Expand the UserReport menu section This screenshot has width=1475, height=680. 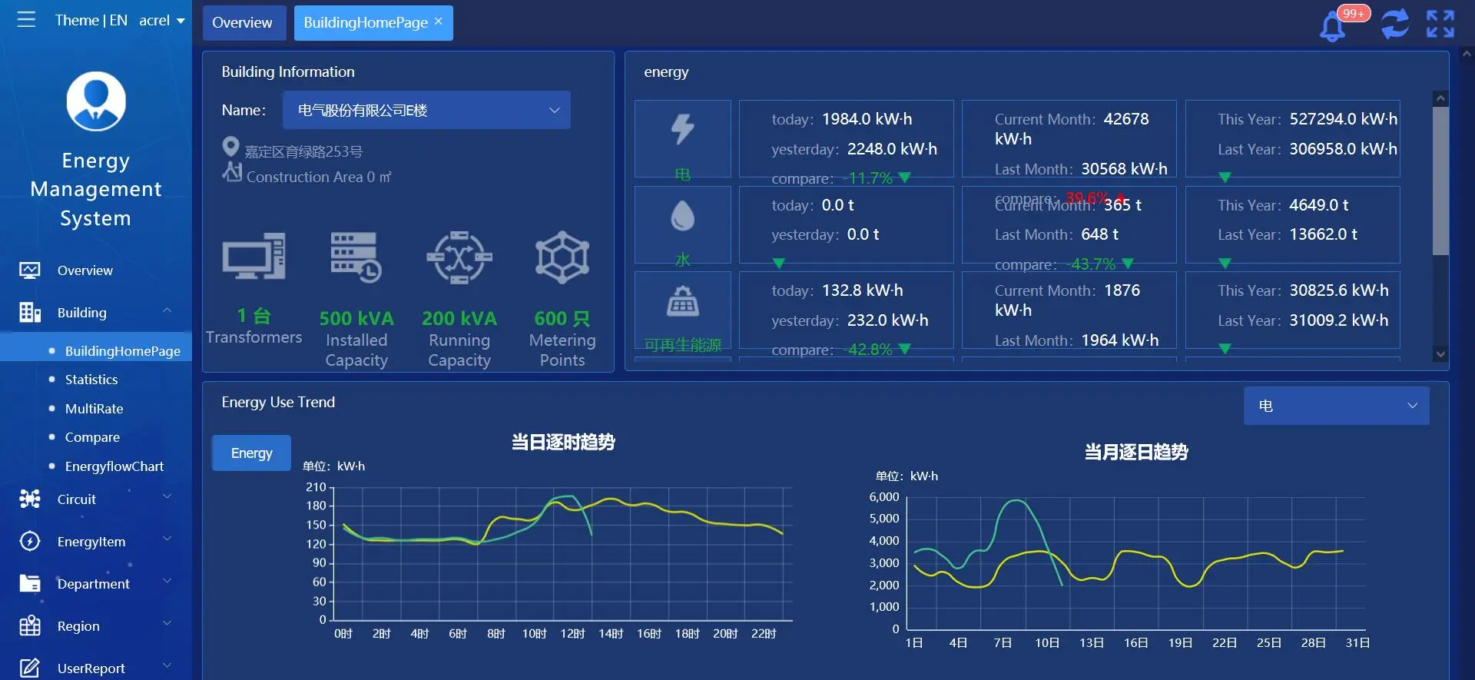pyautogui.click(x=167, y=665)
